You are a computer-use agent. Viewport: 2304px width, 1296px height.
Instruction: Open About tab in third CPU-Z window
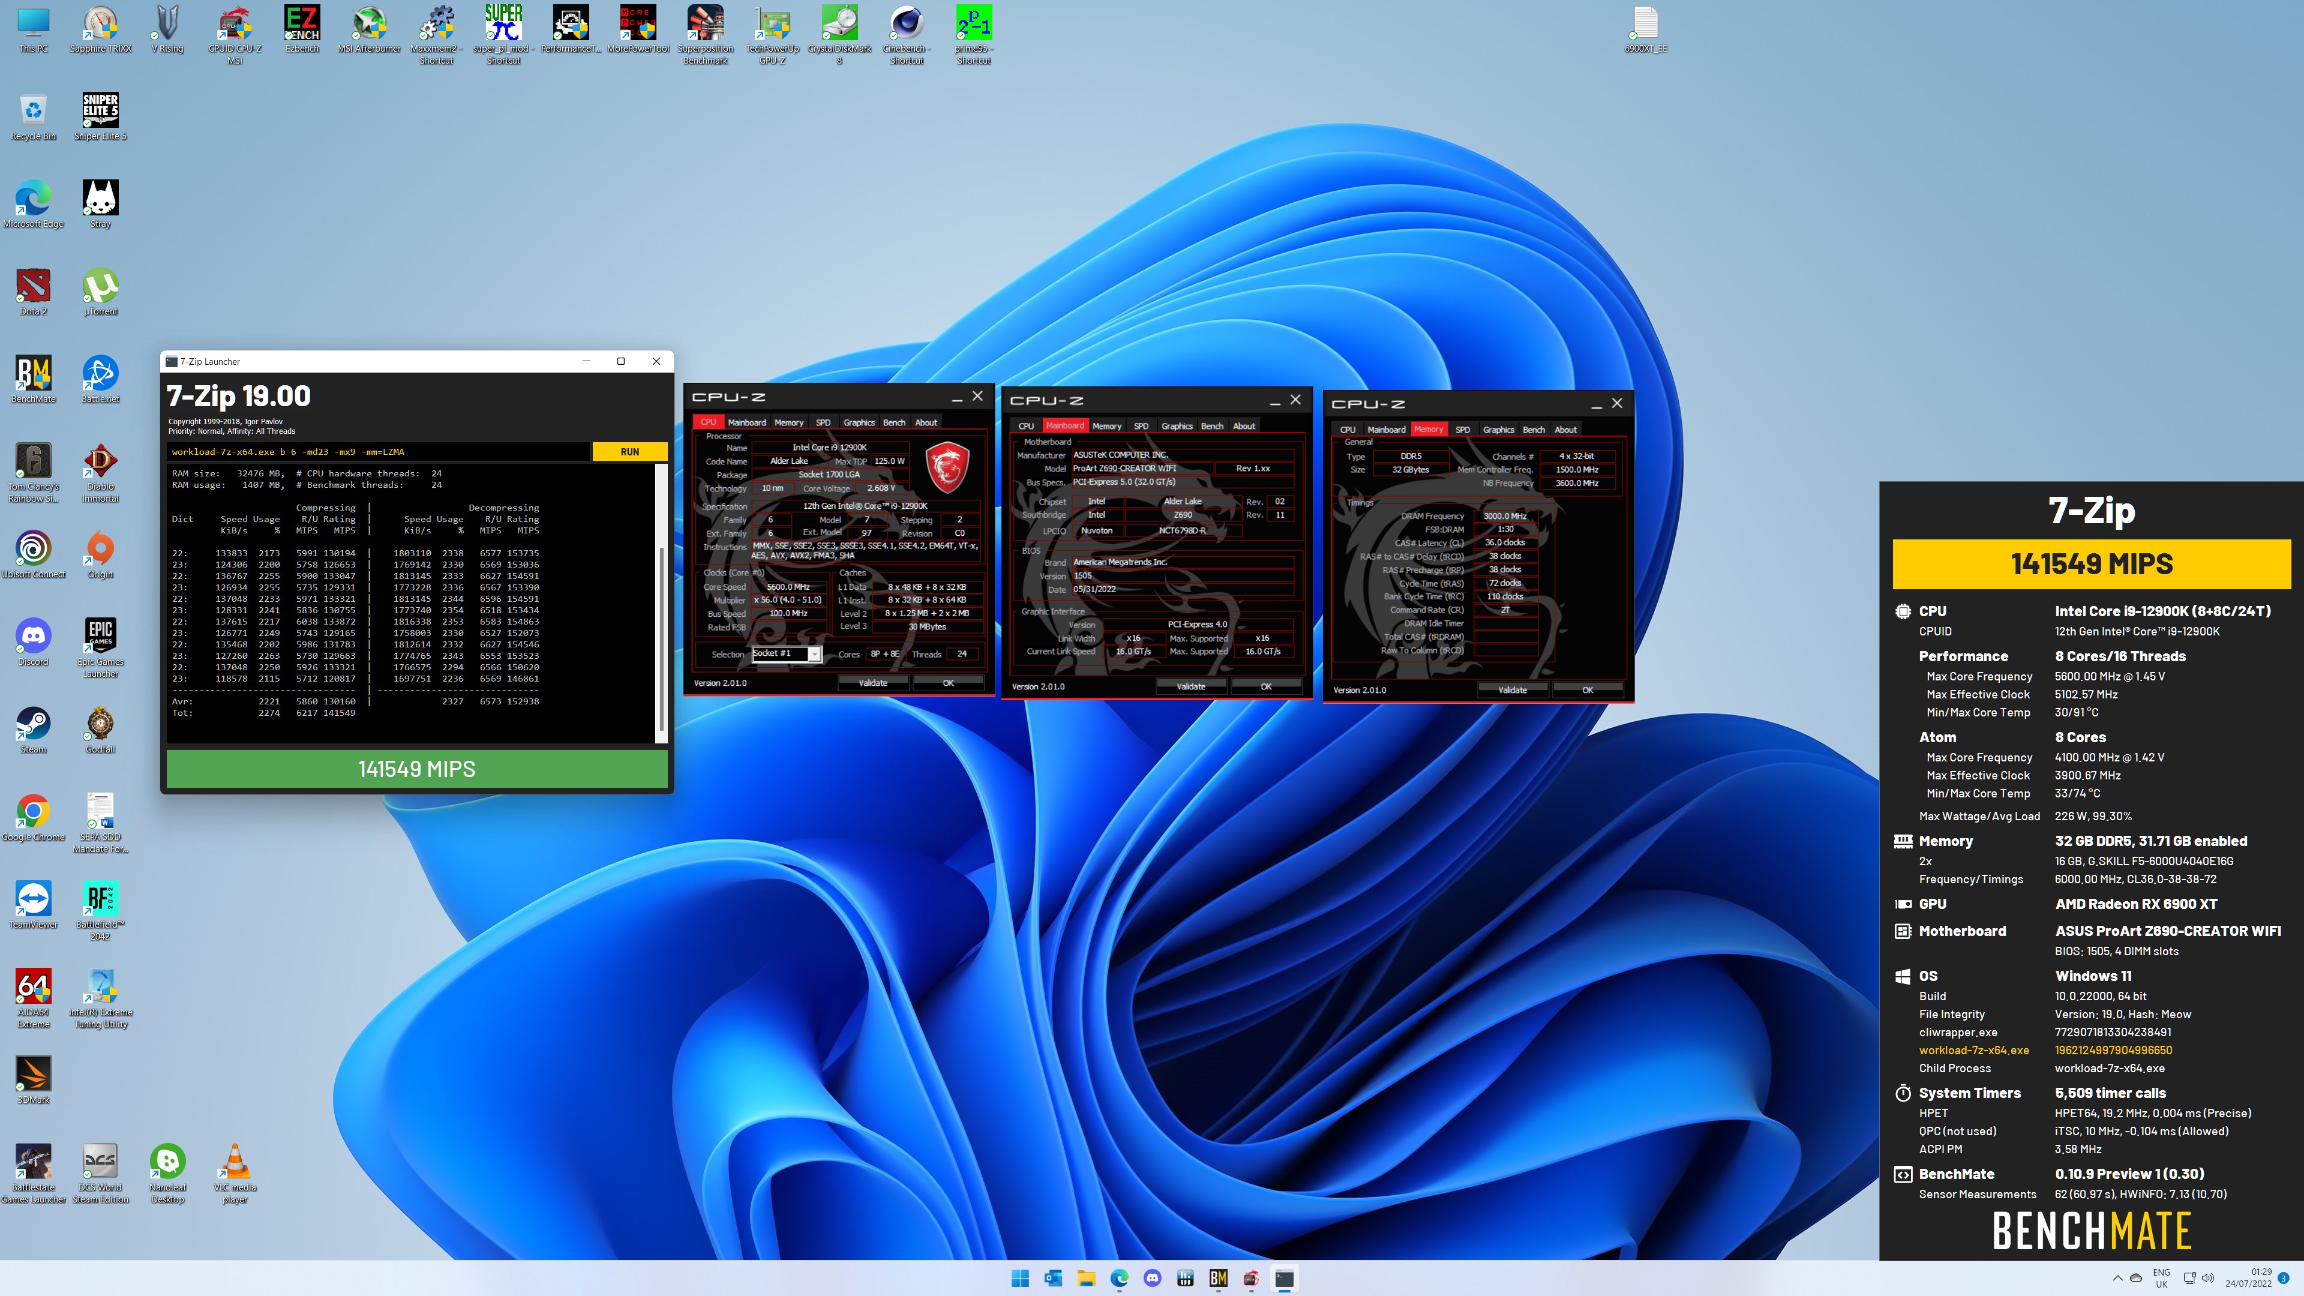(1565, 430)
